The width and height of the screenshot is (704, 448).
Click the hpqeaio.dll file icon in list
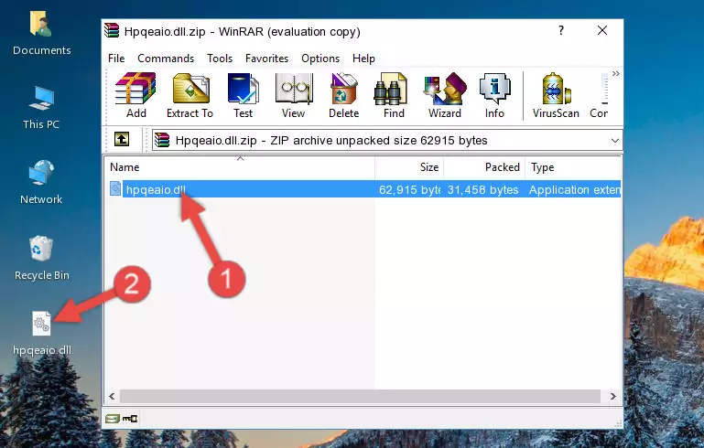pos(115,188)
